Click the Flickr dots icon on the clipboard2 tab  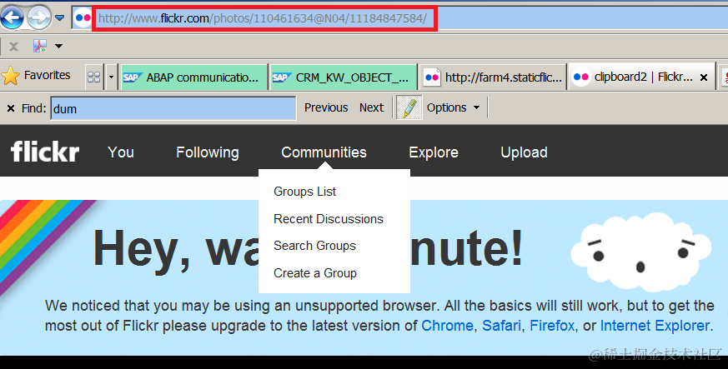tap(581, 77)
